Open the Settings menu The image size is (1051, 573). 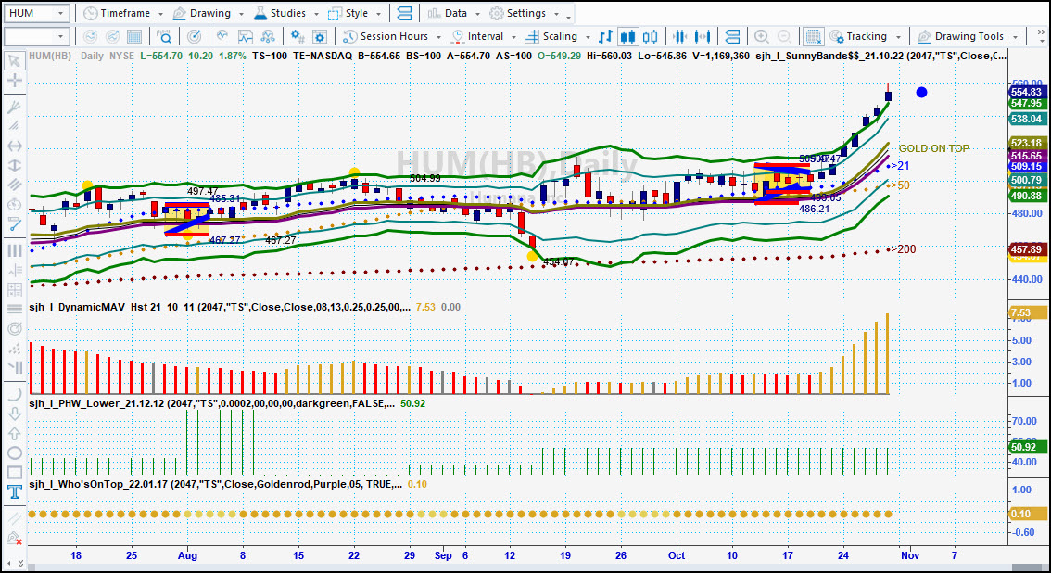(525, 13)
